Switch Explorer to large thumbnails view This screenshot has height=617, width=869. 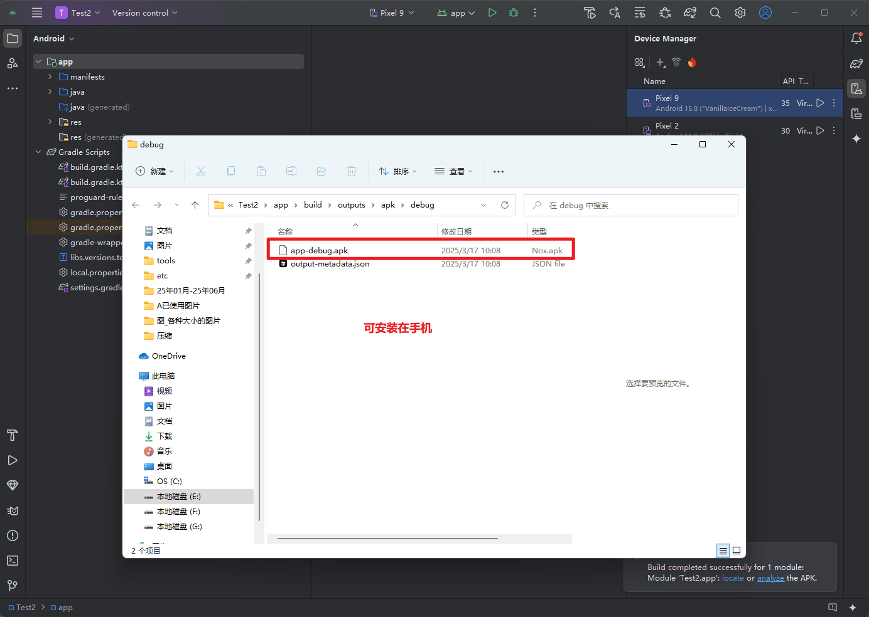click(737, 551)
